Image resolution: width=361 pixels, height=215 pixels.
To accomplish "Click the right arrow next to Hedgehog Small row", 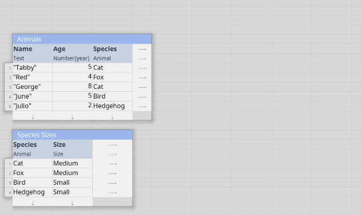I will click(x=113, y=193).
